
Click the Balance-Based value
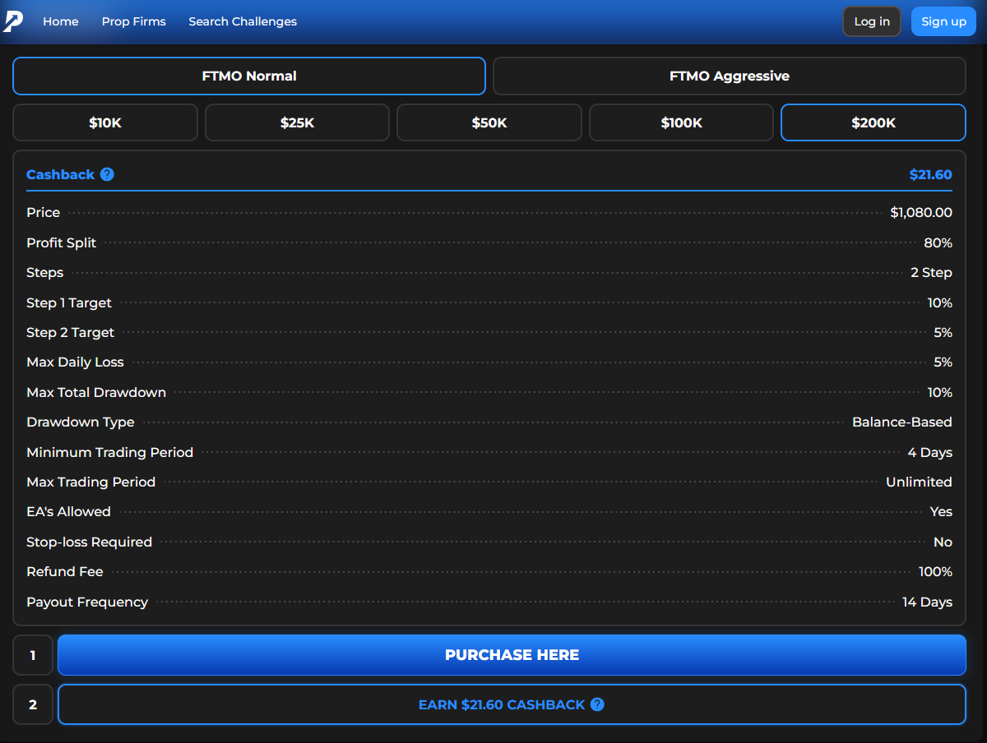tap(902, 422)
